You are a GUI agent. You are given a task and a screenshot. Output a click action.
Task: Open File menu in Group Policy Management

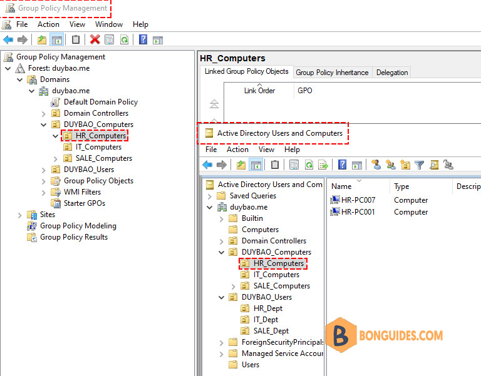point(22,24)
